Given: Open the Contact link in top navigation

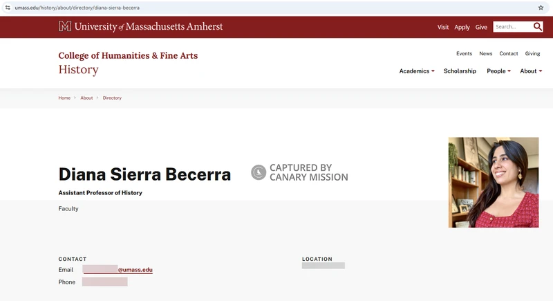Looking at the screenshot, I should click(x=508, y=53).
